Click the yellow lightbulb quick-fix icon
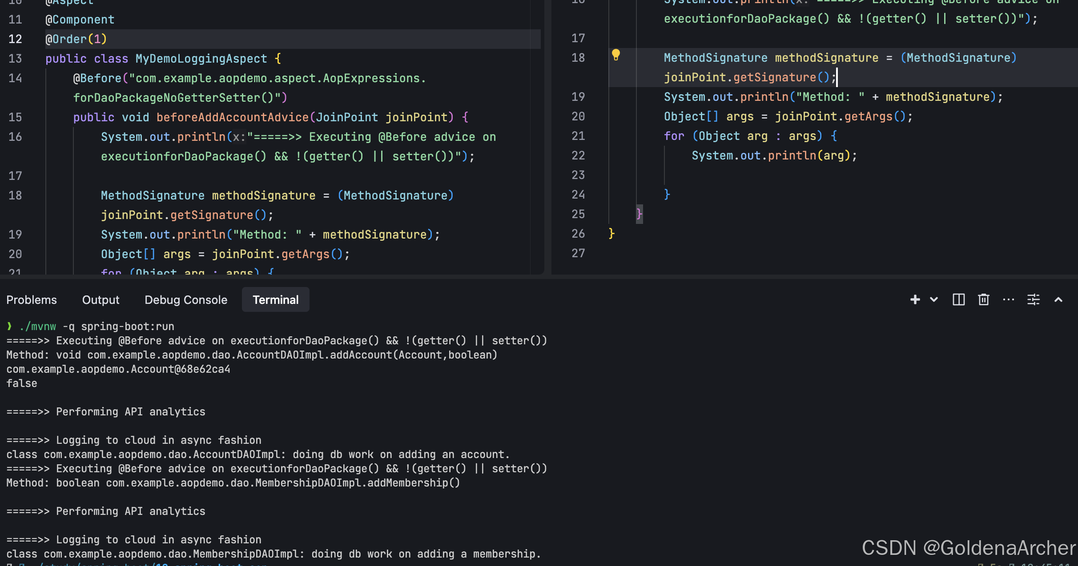Screen dimensions: 1078x566 (x=615, y=55)
